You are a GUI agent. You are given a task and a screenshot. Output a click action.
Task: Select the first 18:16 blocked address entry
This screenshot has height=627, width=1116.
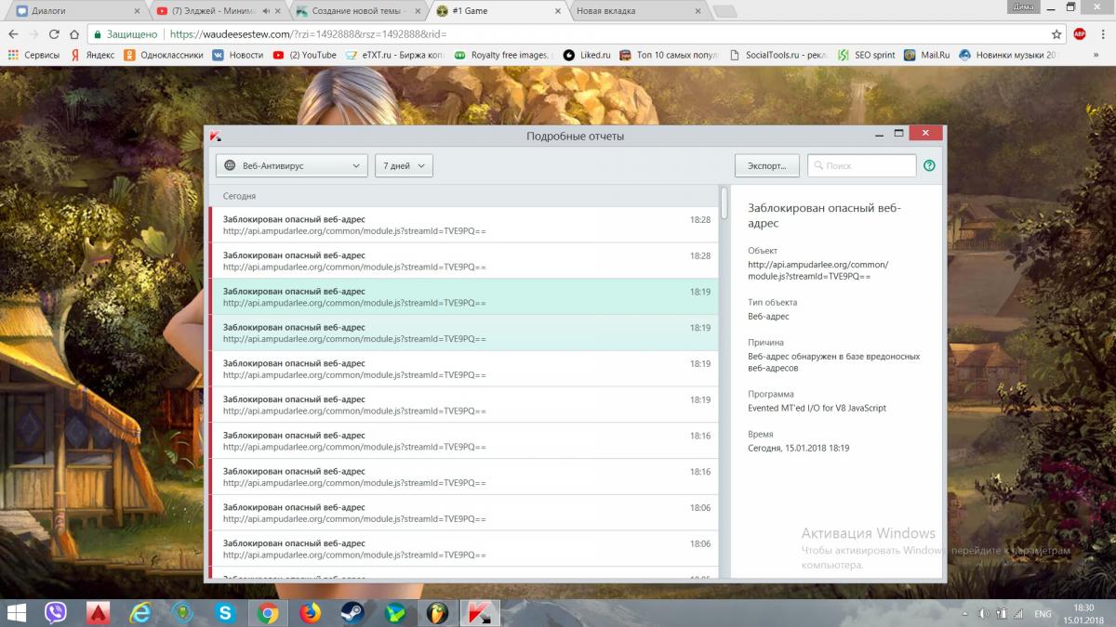(464, 440)
